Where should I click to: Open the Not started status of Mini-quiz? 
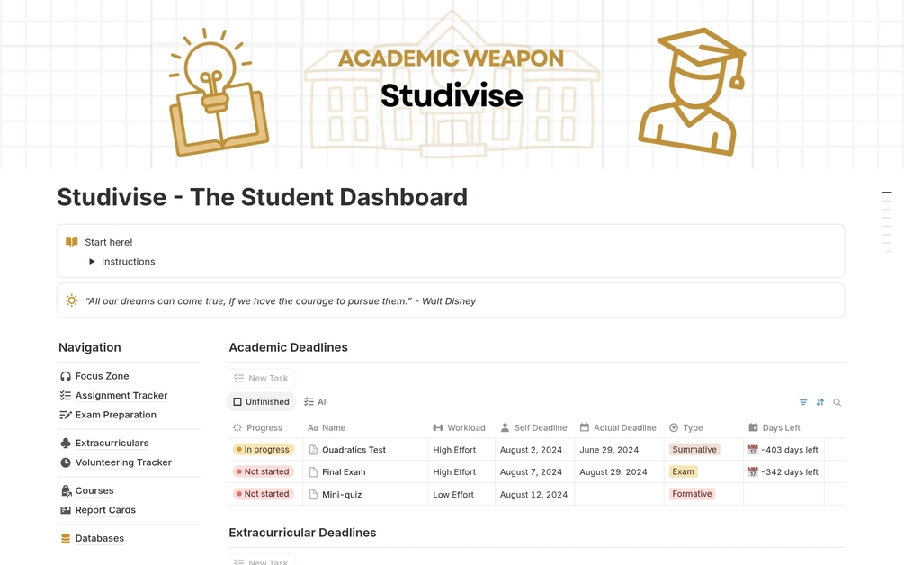264,494
